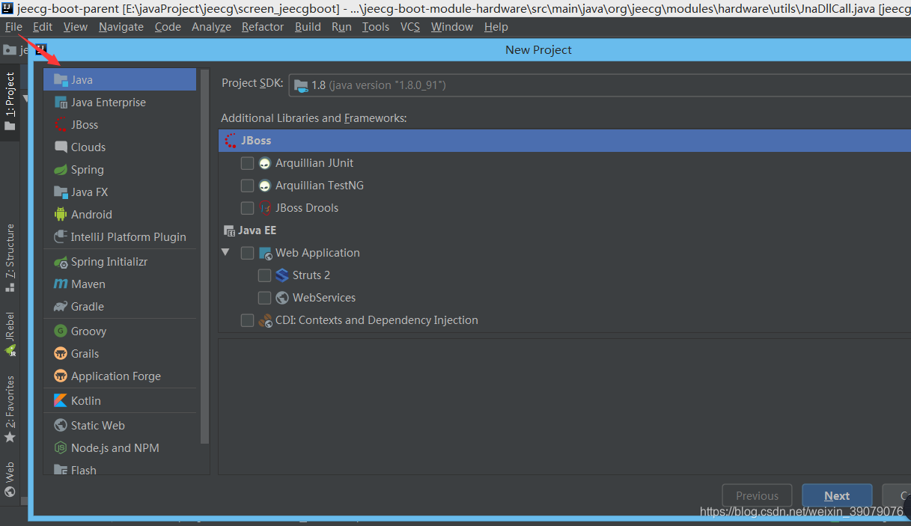The height and width of the screenshot is (526, 911).
Task: Open the Project SDK dropdown
Action: coord(600,85)
